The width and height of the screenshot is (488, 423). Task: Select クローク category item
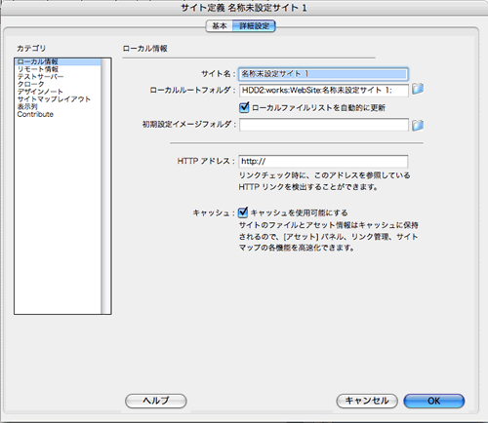(x=30, y=84)
